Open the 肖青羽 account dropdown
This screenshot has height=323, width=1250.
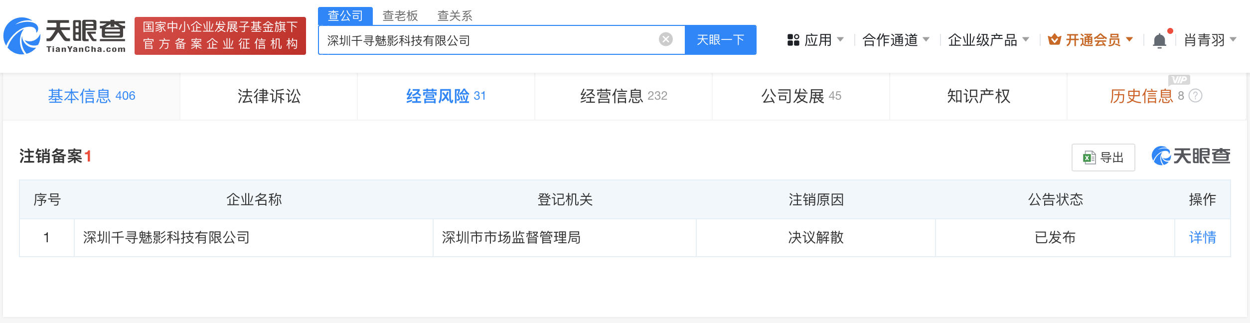click(x=1210, y=40)
